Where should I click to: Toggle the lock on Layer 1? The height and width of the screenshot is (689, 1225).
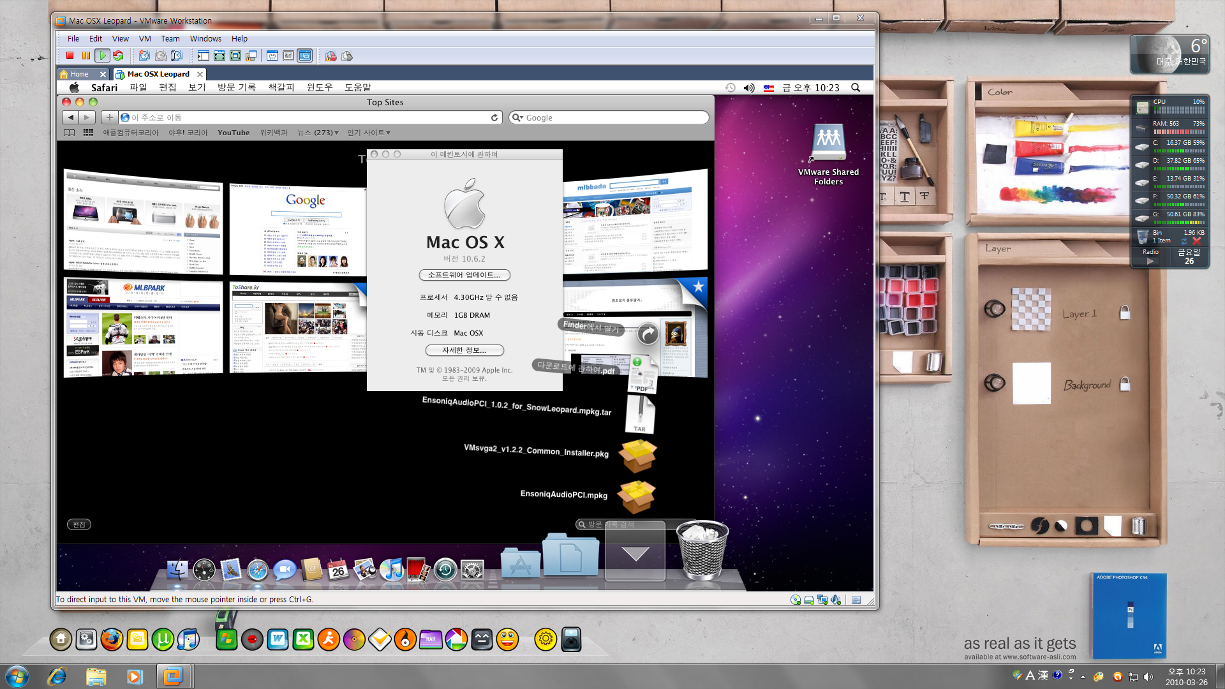(1125, 312)
